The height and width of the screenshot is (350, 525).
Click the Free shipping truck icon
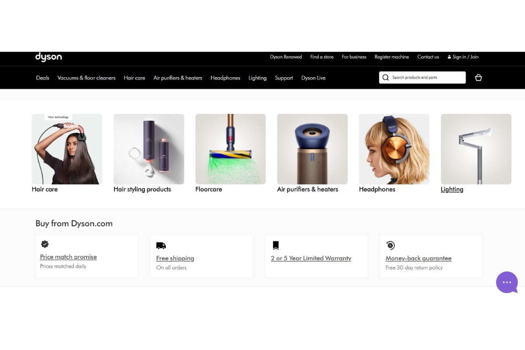[x=161, y=246]
